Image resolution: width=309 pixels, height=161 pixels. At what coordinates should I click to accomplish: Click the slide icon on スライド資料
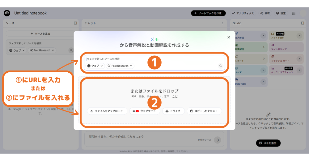tap(273, 34)
